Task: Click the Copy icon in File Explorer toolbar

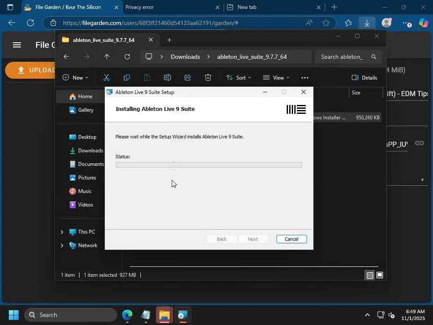Action: (x=127, y=78)
